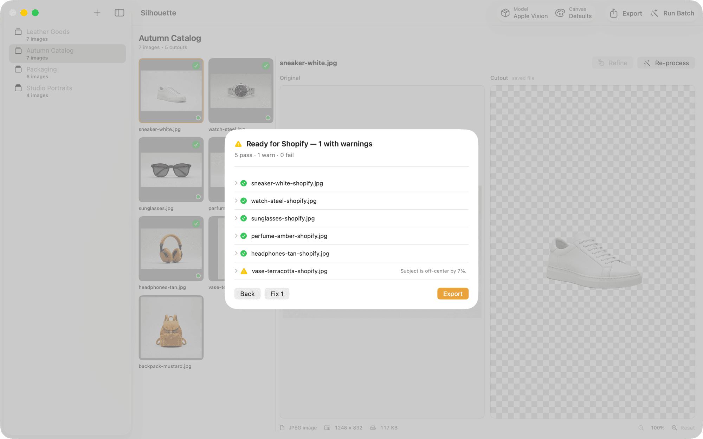Click the file size icon beside 117 KB
This screenshot has height=439, width=703.
pyautogui.click(x=373, y=428)
